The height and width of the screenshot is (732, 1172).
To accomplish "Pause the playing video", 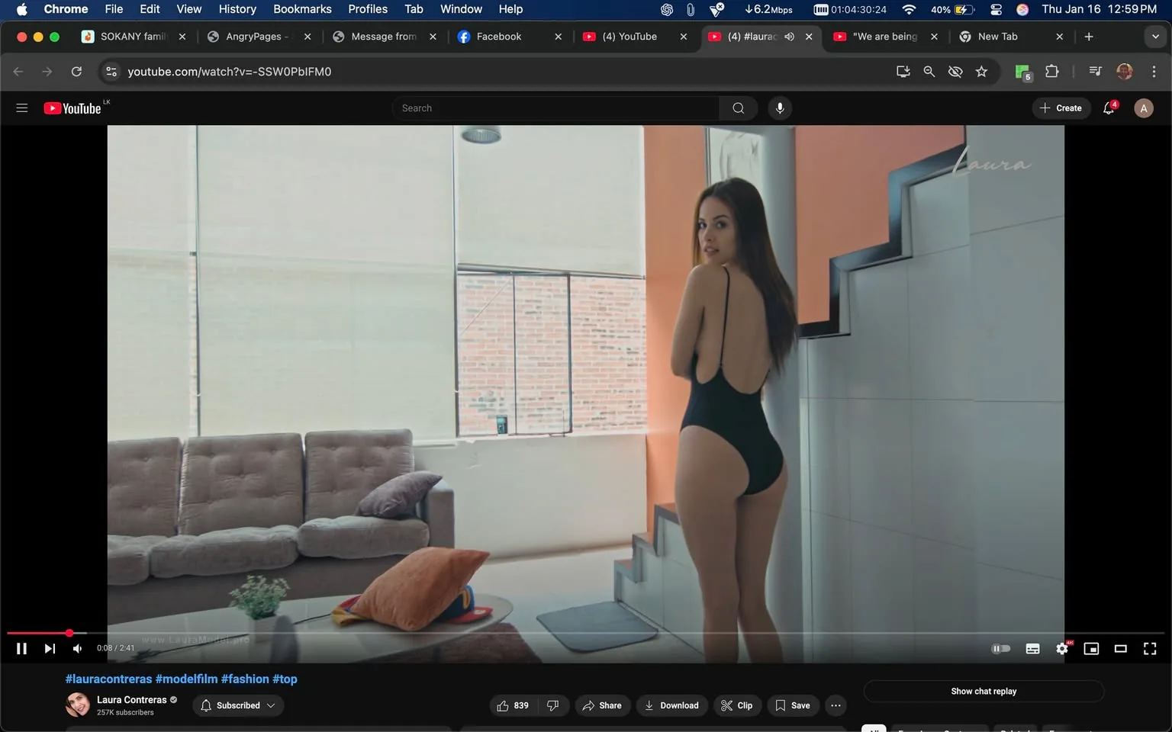I will 21,649.
